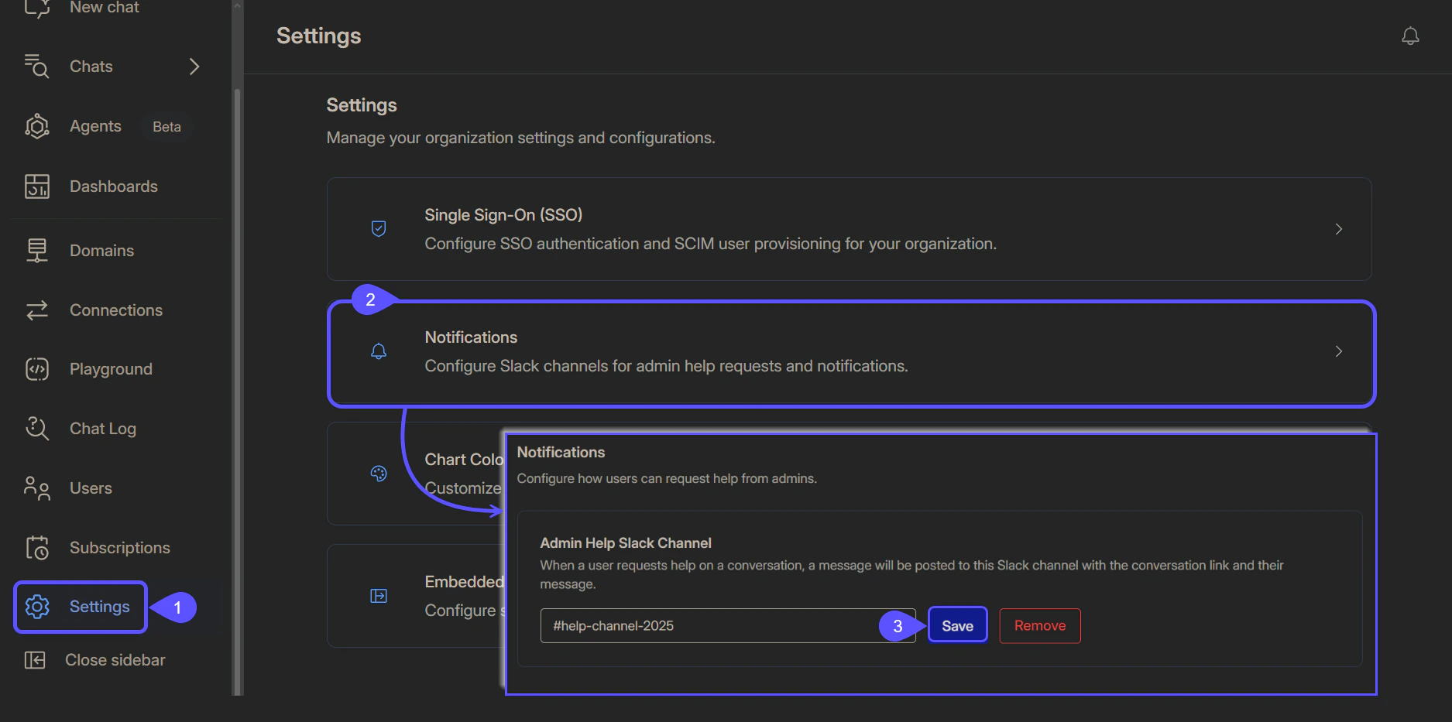The width and height of the screenshot is (1452, 722).
Task: Select the Agents Beta icon
Action: (36, 125)
